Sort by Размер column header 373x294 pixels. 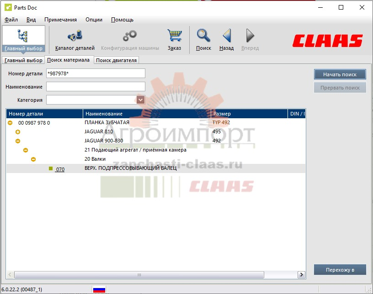pos(249,114)
